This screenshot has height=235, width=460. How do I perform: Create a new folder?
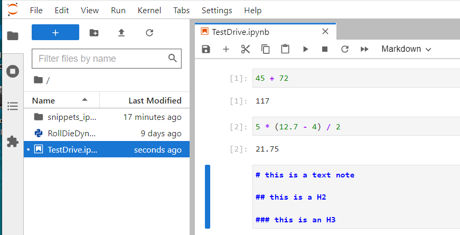[x=94, y=33]
